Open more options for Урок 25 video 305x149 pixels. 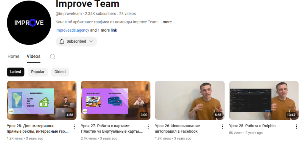coord(296,127)
